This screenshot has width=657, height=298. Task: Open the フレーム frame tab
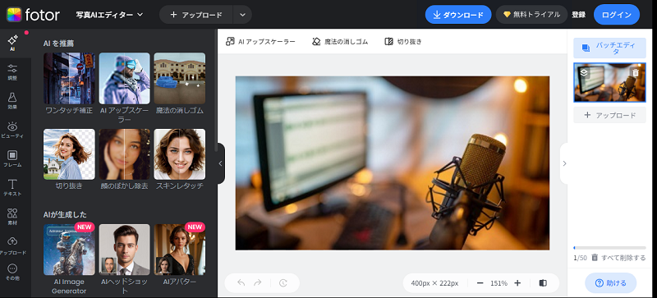click(x=12, y=158)
